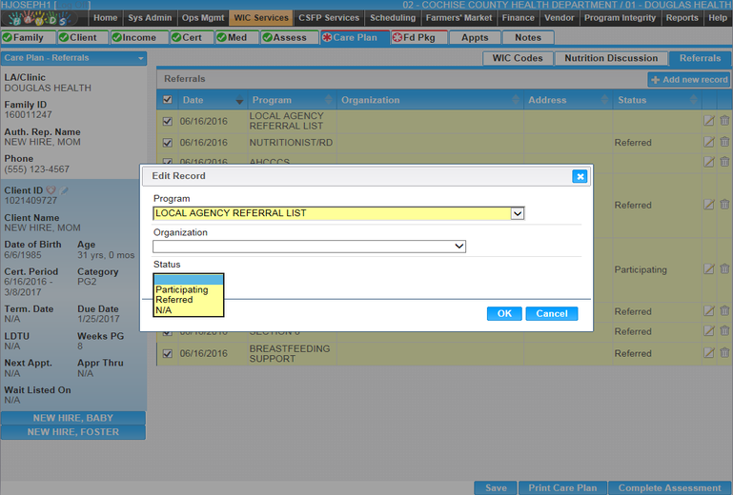Click trash icon on Participating status row
The height and width of the screenshot is (495, 733).
point(724,269)
